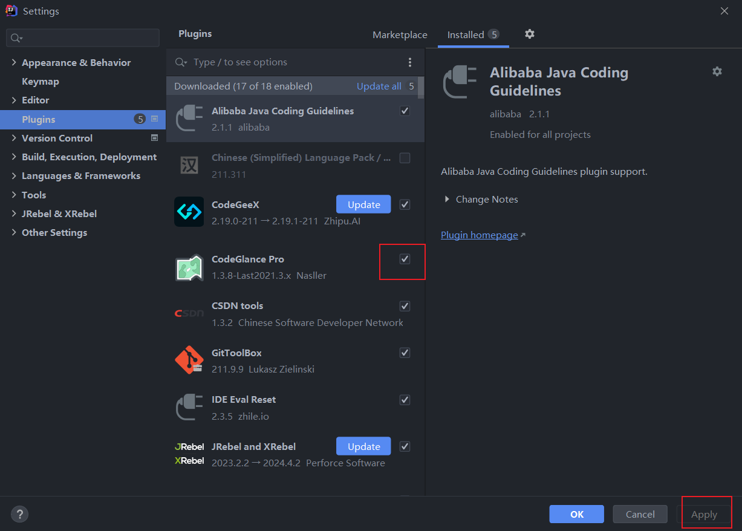Uncheck the JRebel and XRebel checkbox
The image size is (742, 531).
click(x=405, y=446)
